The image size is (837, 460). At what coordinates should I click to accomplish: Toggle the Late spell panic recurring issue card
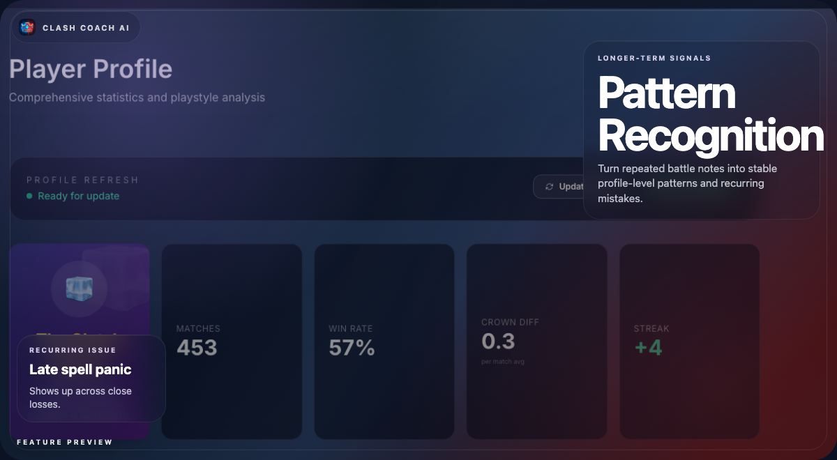point(91,378)
